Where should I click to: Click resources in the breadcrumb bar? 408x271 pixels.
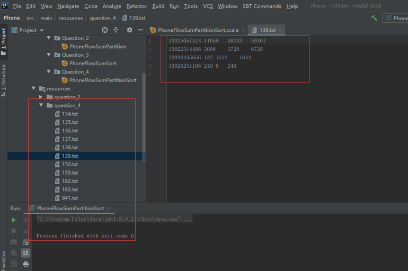[71, 18]
